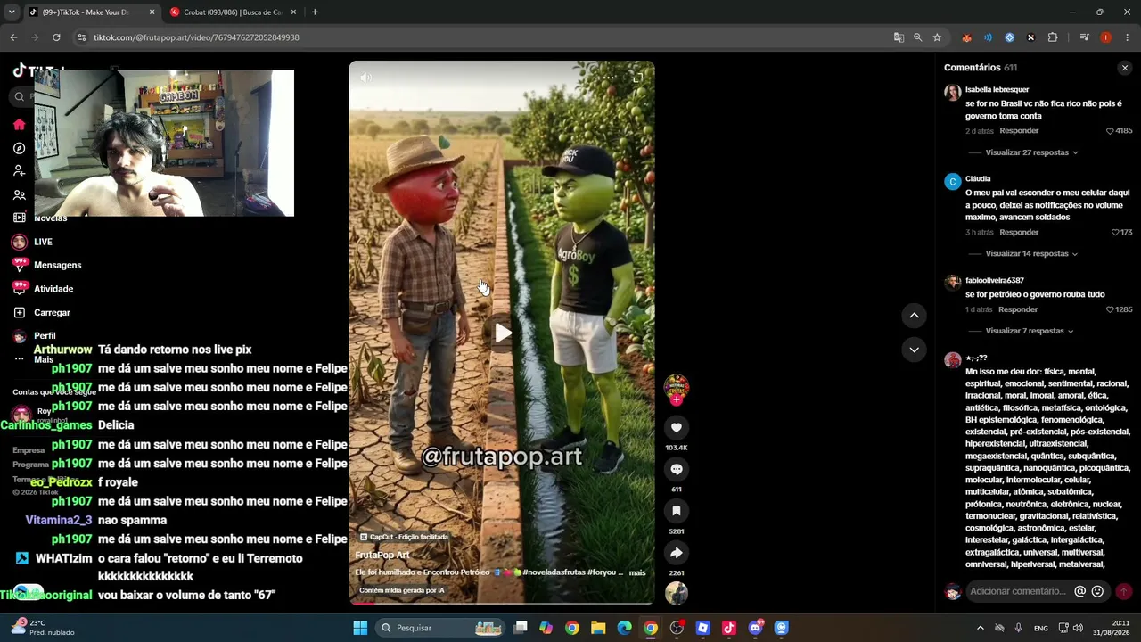Screen dimensions: 1141x642
Task: Expand the video description with 'mais'
Action: (x=637, y=572)
